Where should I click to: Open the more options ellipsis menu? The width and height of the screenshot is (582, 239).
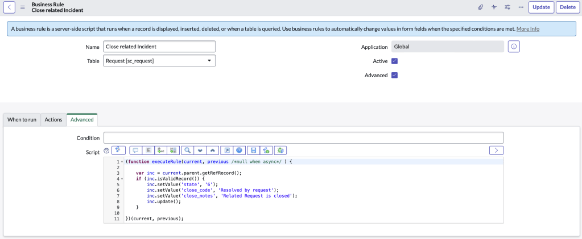click(x=520, y=7)
